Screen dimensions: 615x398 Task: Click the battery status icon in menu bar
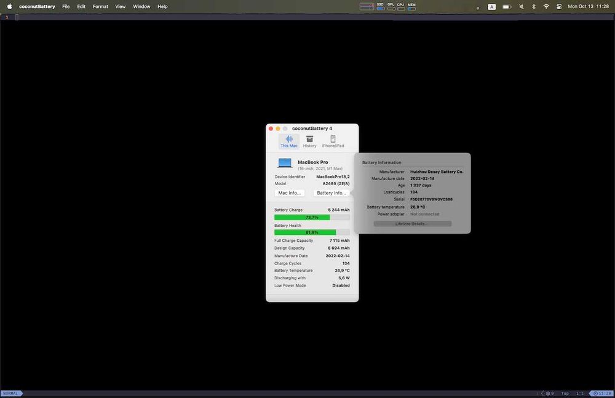pos(507,7)
